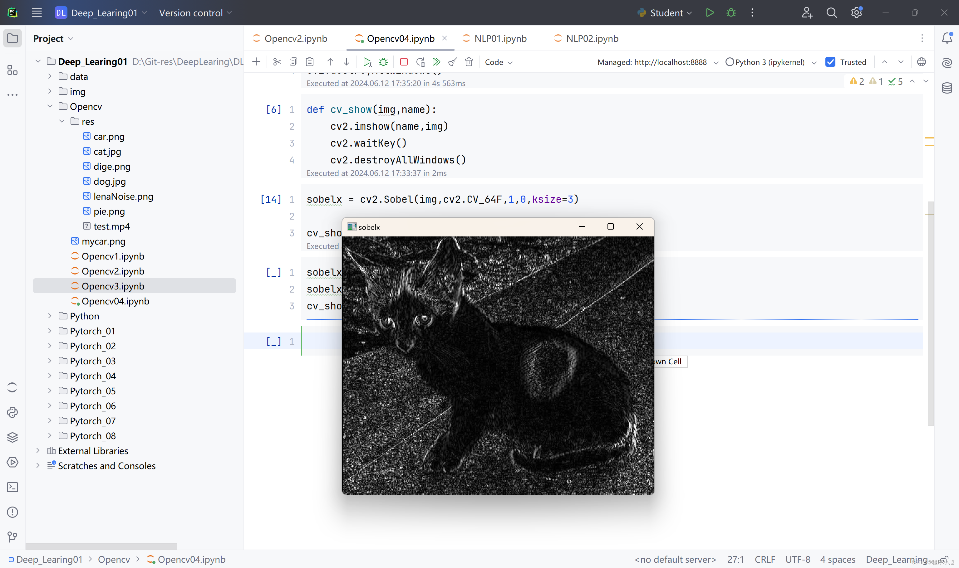
Task: Restart the Jupyter kernel
Action: coord(420,62)
